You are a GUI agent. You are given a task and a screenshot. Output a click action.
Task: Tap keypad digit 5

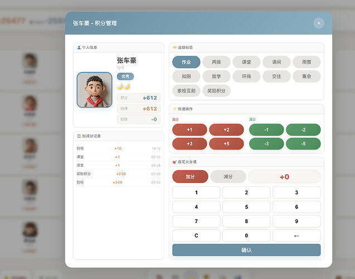246,206
